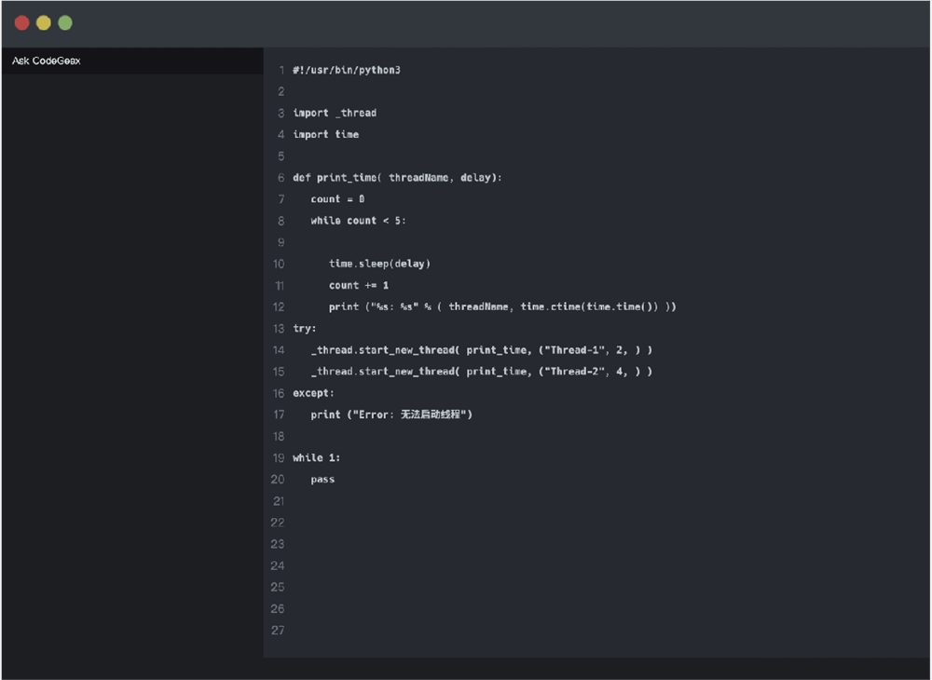Click the yellow minimize window button

pyautogui.click(x=44, y=22)
